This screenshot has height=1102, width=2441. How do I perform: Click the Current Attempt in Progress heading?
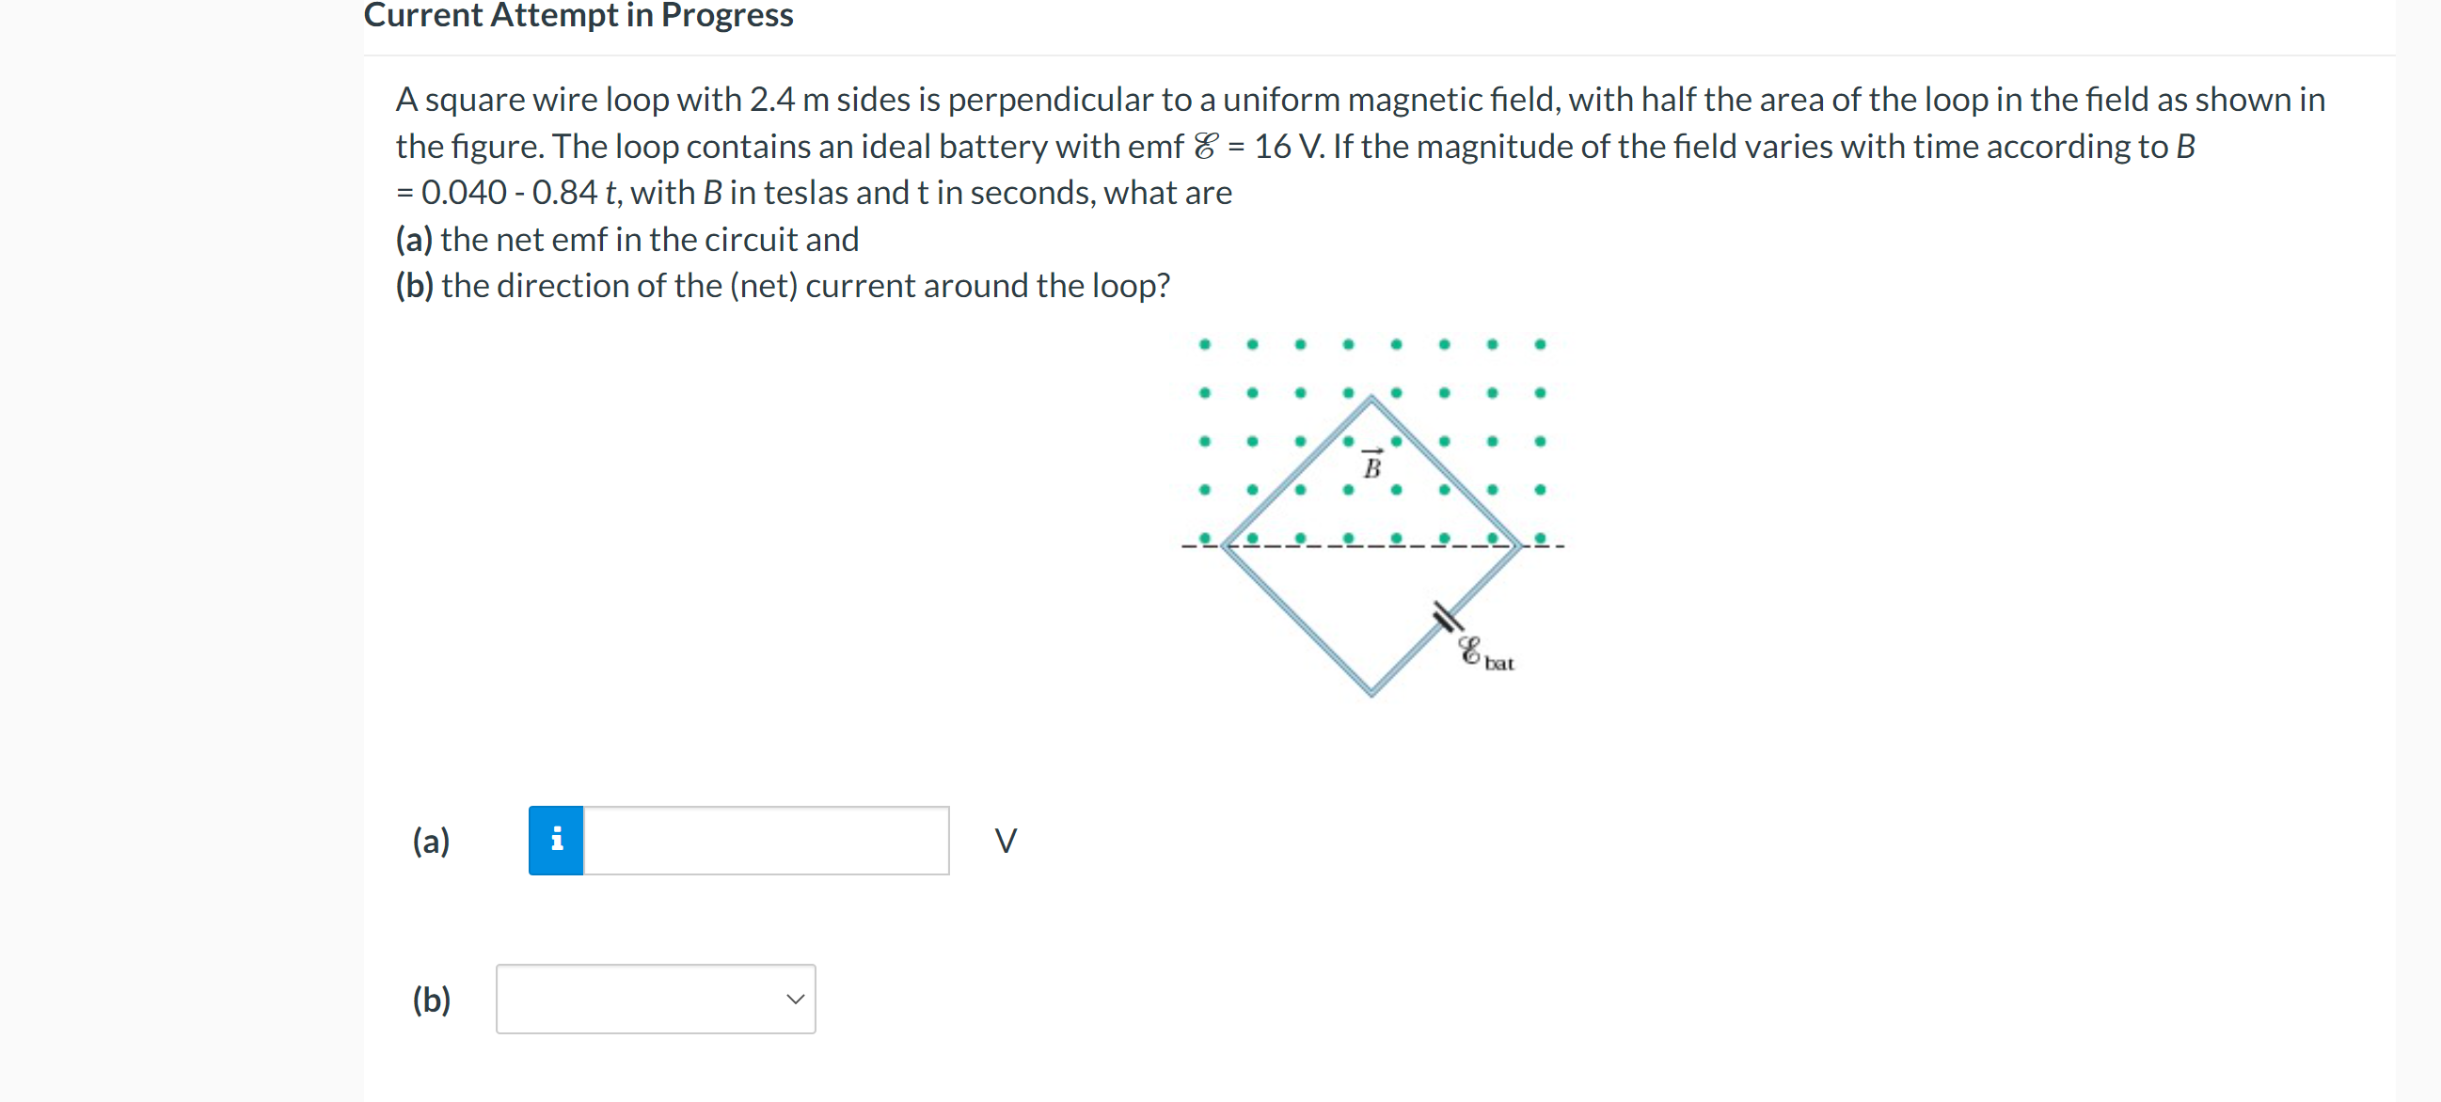pyautogui.click(x=579, y=15)
